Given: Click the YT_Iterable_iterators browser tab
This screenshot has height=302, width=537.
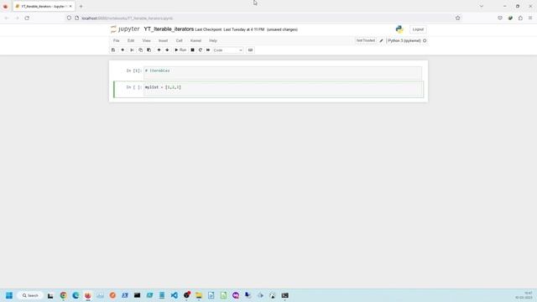Looking at the screenshot, I should pos(44,6).
